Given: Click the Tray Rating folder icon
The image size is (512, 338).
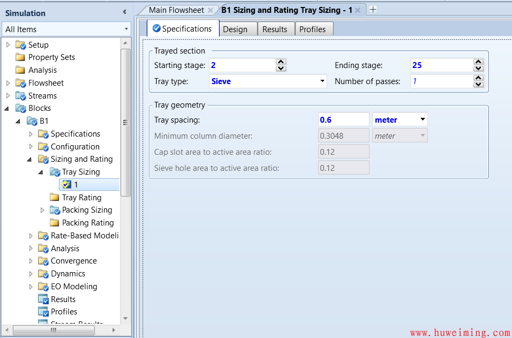Looking at the screenshot, I should pyautogui.click(x=55, y=198).
